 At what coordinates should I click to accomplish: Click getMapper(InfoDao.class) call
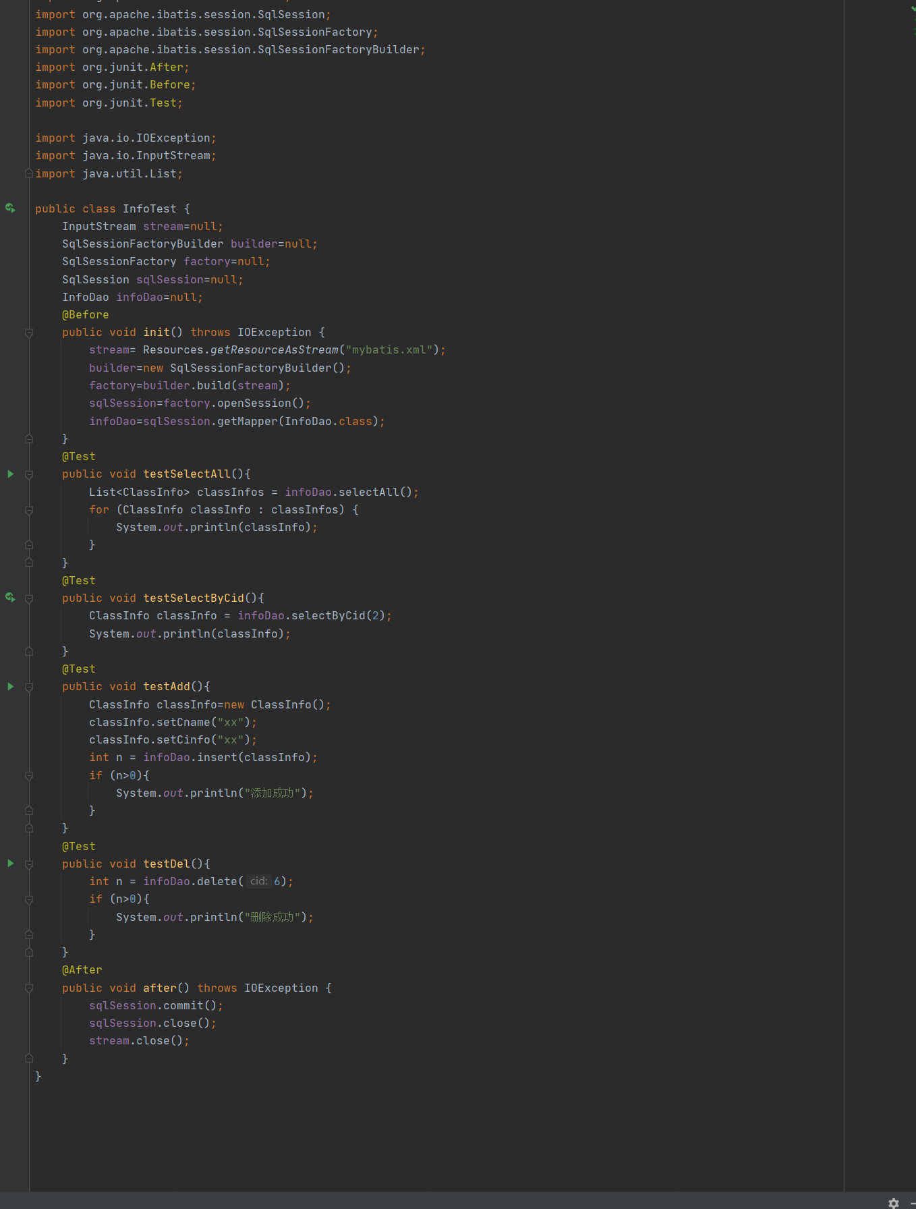coord(298,421)
